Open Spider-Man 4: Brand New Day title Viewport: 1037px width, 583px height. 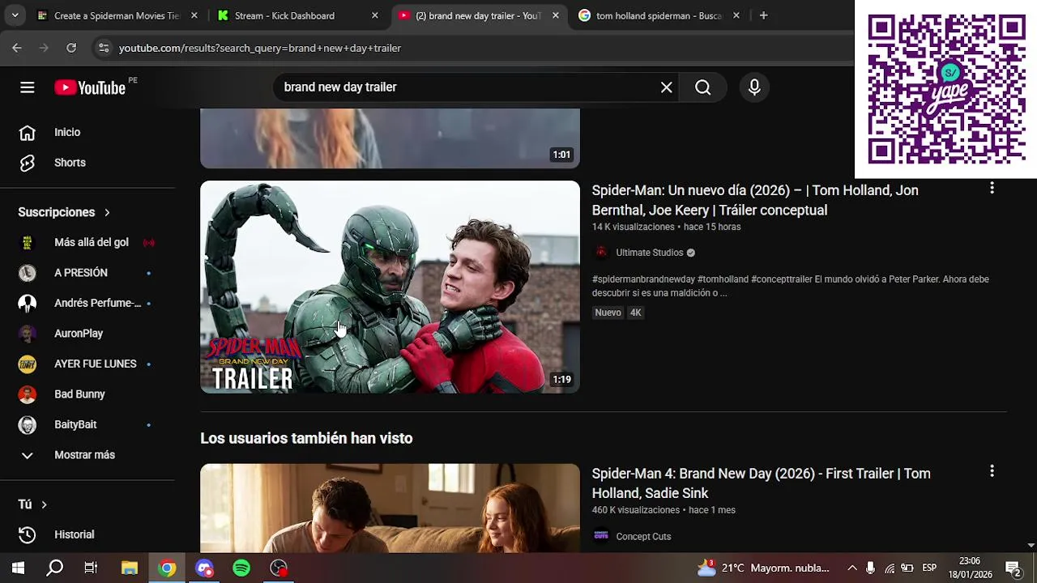click(761, 483)
